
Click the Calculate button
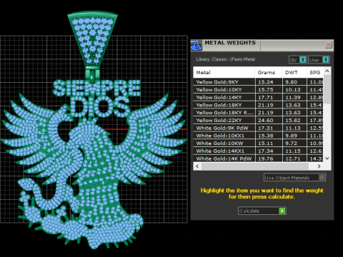[262, 211]
